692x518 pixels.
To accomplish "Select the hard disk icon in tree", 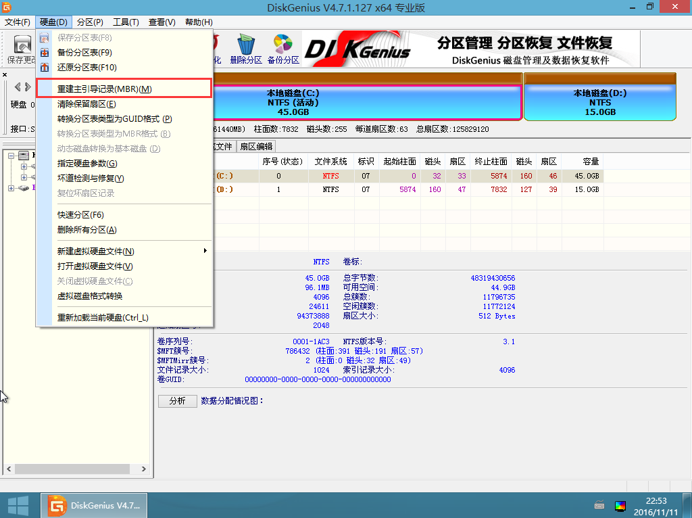I will tap(24, 156).
